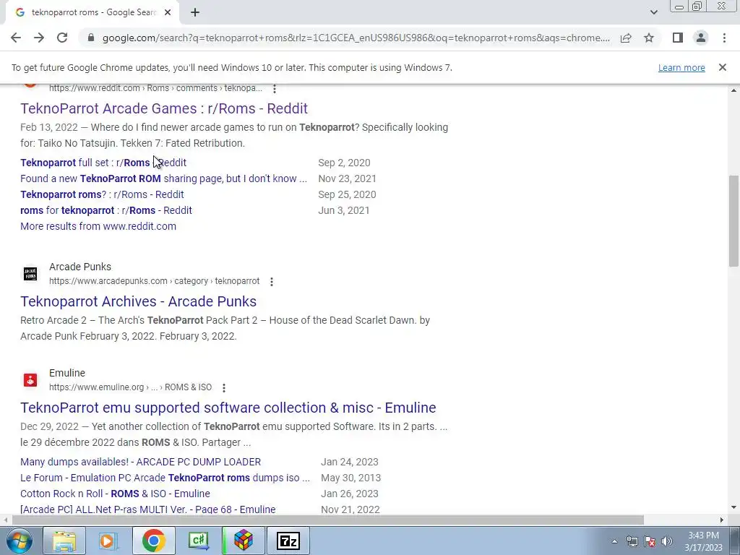Open 7-Zip from the taskbar
The width and height of the screenshot is (740, 555).
tap(288, 541)
